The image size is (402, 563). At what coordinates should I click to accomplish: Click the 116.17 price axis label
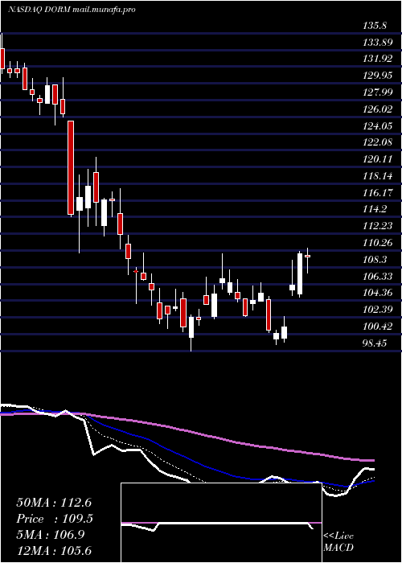pyautogui.click(x=377, y=192)
